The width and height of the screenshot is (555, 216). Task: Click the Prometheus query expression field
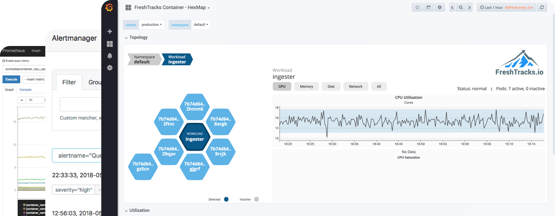pyautogui.click(x=24, y=69)
